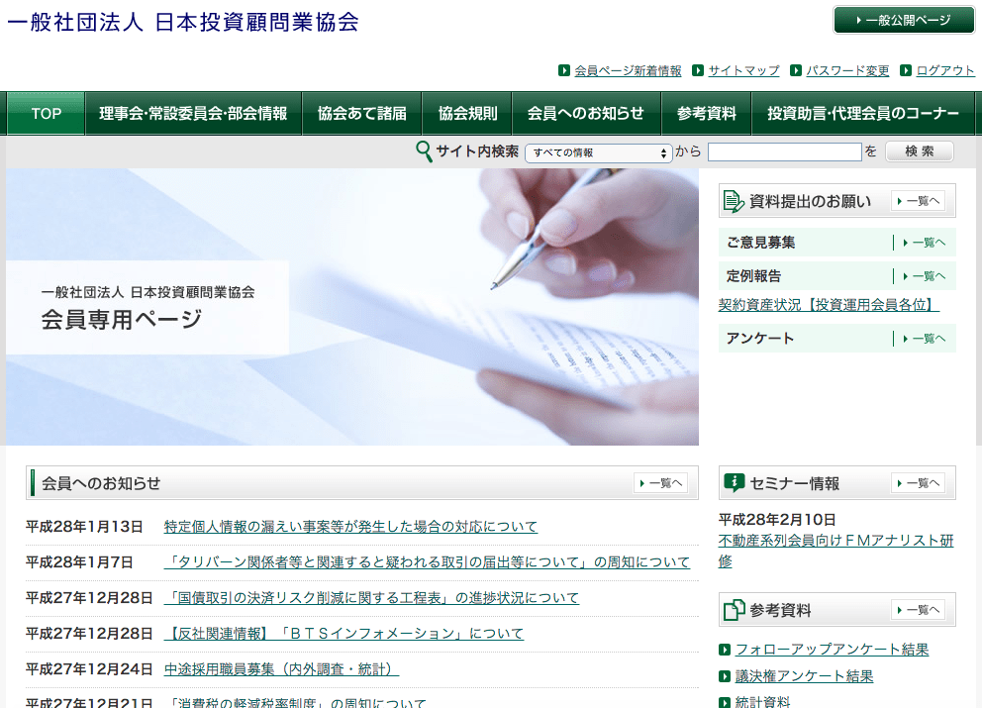Click the site search text field
The width and height of the screenshot is (982, 708).
(784, 152)
